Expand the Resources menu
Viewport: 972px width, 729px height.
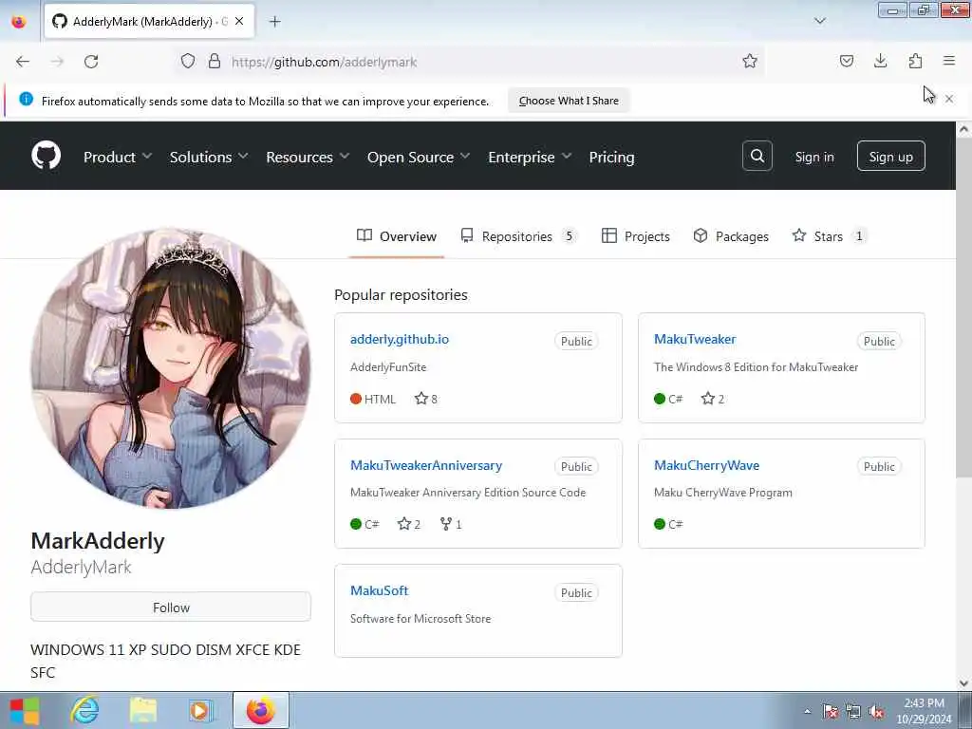[x=308, y=157]
